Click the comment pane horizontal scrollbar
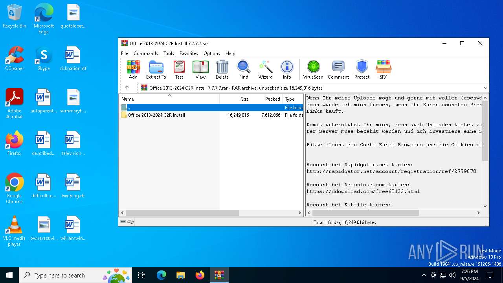Screen dimensions: 503x283 click(365, 213)
